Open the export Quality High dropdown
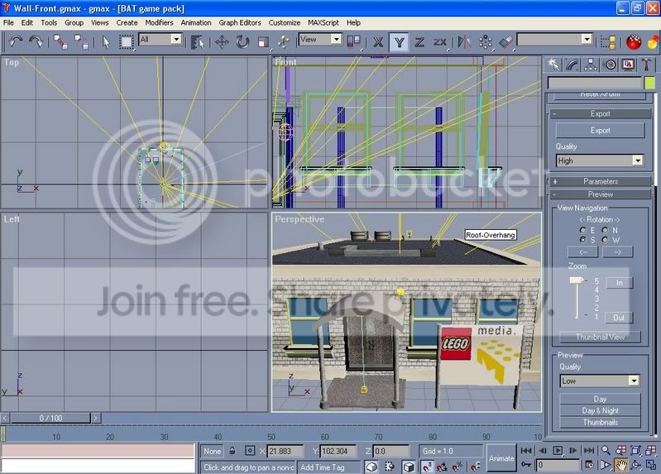661x474 pixels. (x=600, y=160)
